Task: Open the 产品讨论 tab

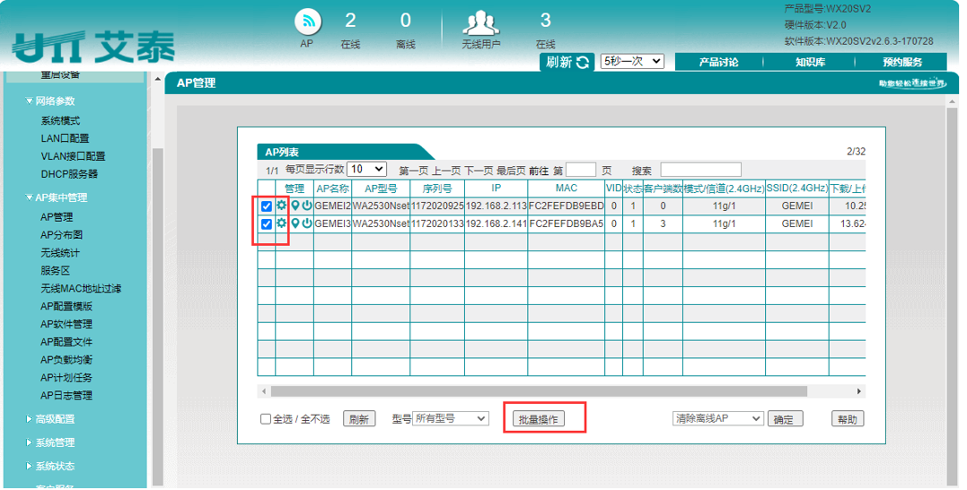Action: coord(718,62)
